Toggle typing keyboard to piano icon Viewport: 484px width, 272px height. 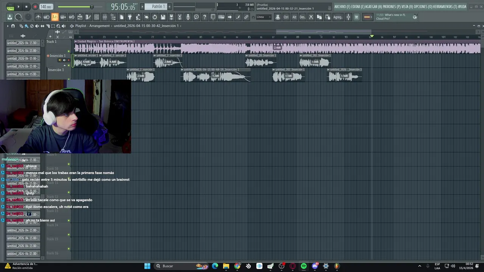tap(221, 17)
